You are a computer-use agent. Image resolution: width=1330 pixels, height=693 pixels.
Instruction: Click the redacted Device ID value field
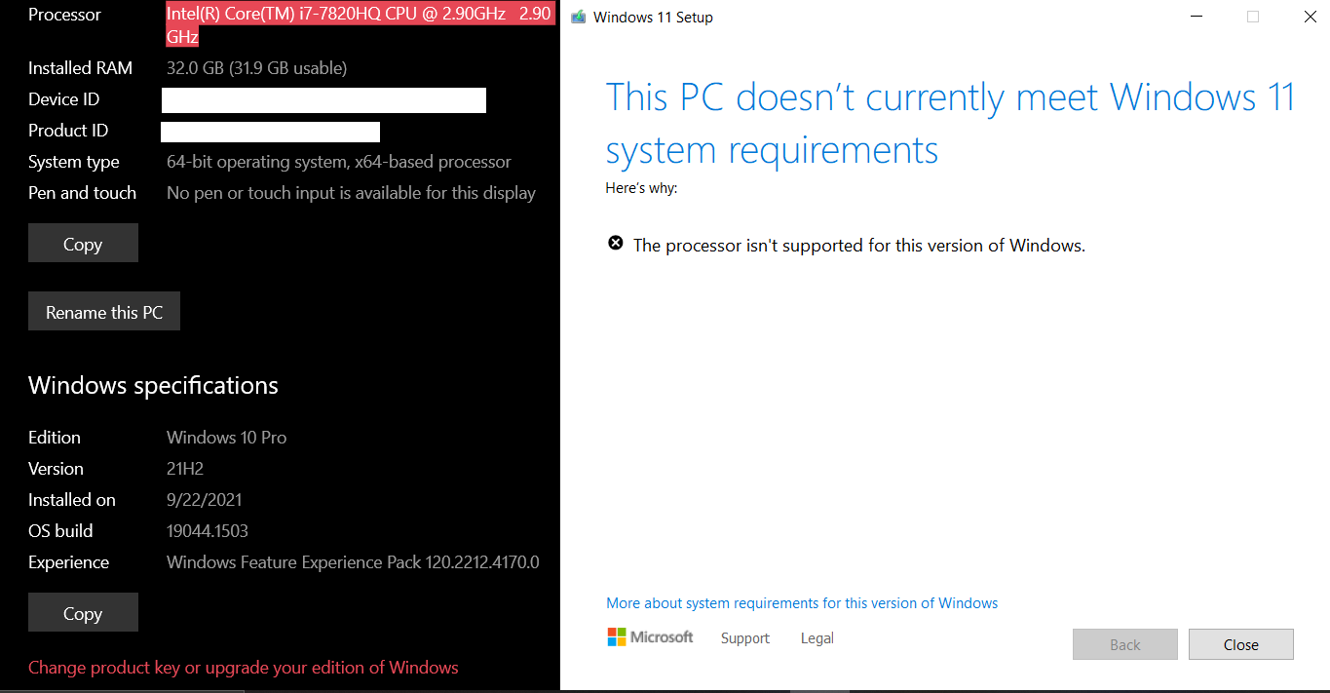coord(323,100)
